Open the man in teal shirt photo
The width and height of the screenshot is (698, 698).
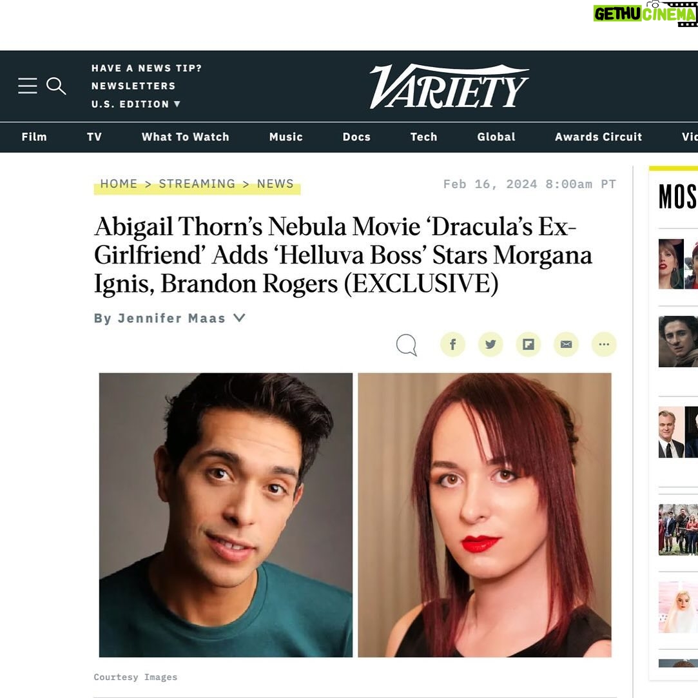pos(226,515)
